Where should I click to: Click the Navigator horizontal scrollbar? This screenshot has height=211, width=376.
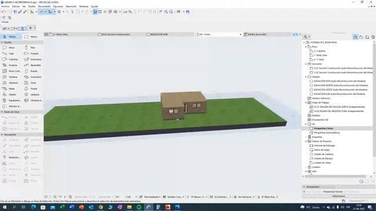coord(335,176)
